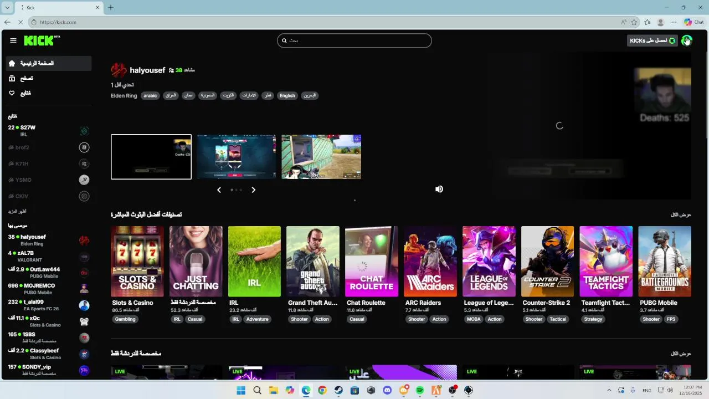Click the 'English' tag chip
This screenshot has height=399, width=709.
(x=287, y=95)
